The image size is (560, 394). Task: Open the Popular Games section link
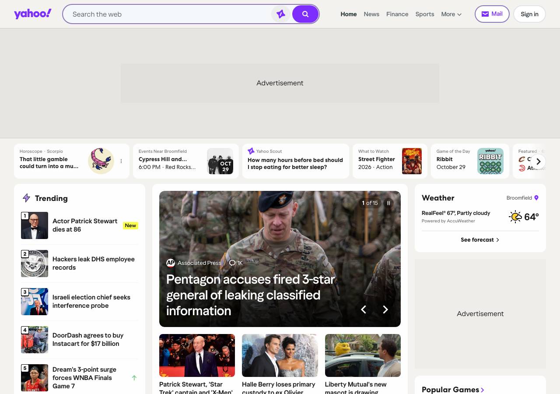click(x=453, y=390)
